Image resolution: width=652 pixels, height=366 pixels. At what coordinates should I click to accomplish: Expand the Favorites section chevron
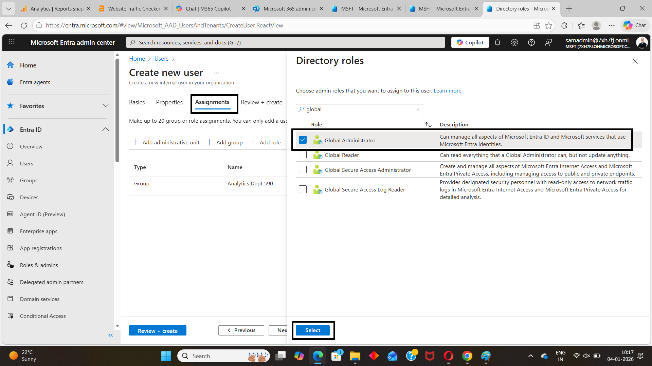106,106
